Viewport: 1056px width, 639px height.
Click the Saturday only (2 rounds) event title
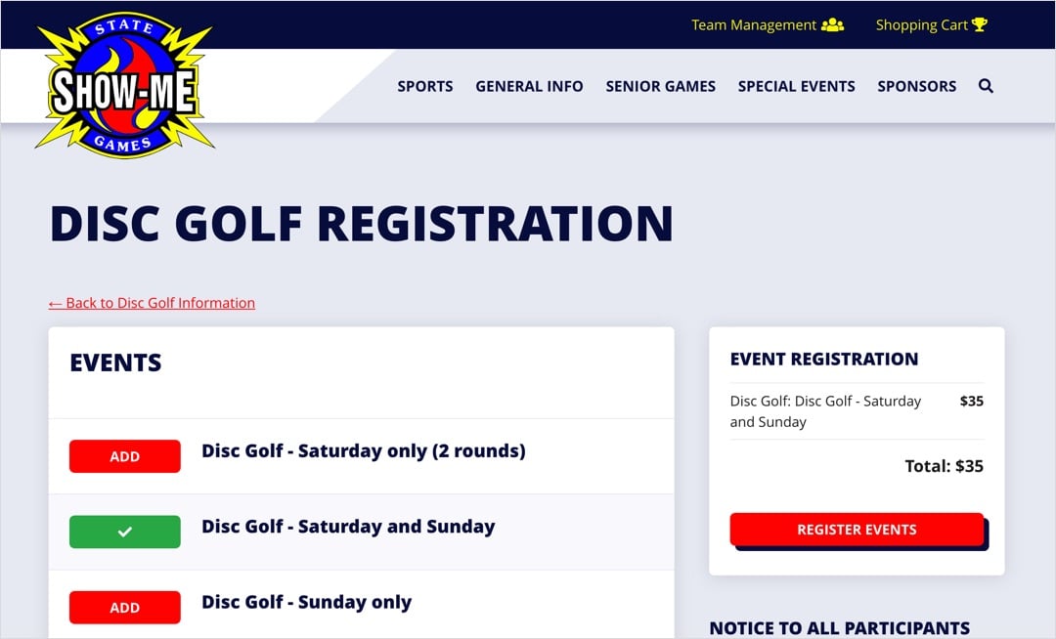click(x=363, y=450)
